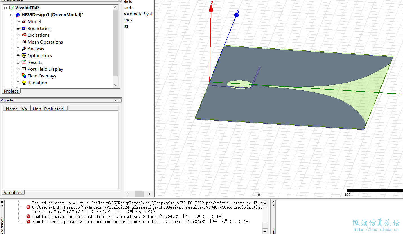Viewport: 403px width, 234px height.
Task: Expand the Port Field Display node
Action: pyautogui.click(x=18, y=69)
